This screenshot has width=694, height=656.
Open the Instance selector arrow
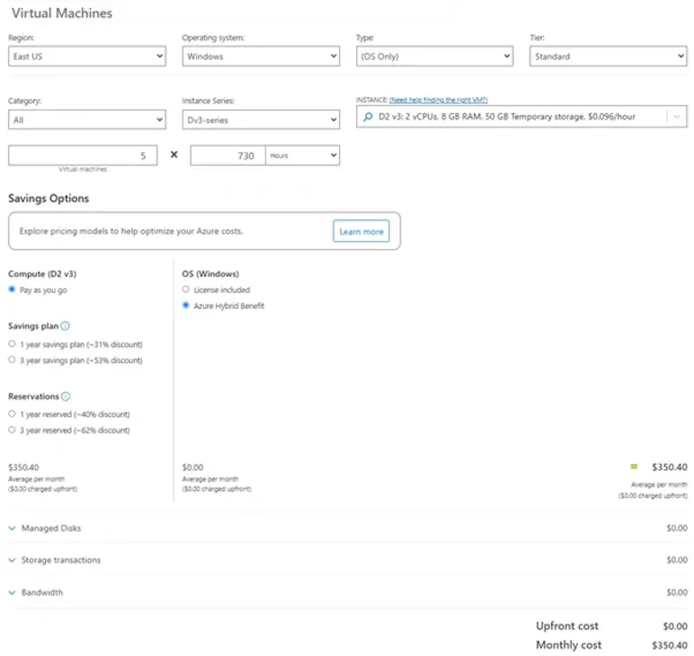coord(676,117)
